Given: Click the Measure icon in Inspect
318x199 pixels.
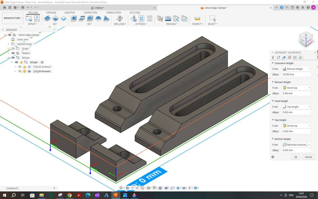Looking at the screenshot, I should coord(197,19).
